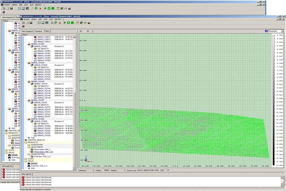The image size is (286, 191).
Task: Click the floppy disk Save icon in front window
Action: pos(31,23)
